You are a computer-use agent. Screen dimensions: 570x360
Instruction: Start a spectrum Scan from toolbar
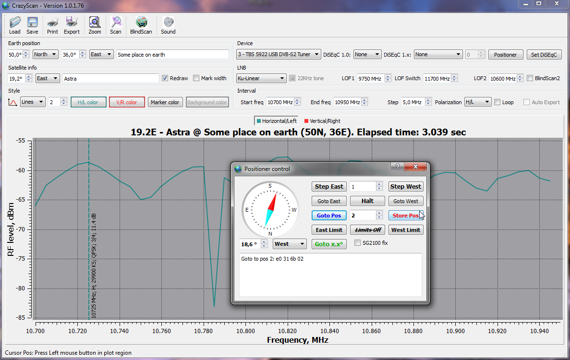coord(116,25)
